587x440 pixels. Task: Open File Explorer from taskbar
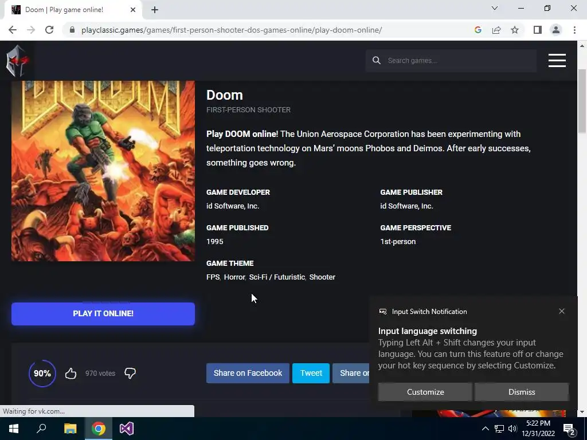coord(70,429)
